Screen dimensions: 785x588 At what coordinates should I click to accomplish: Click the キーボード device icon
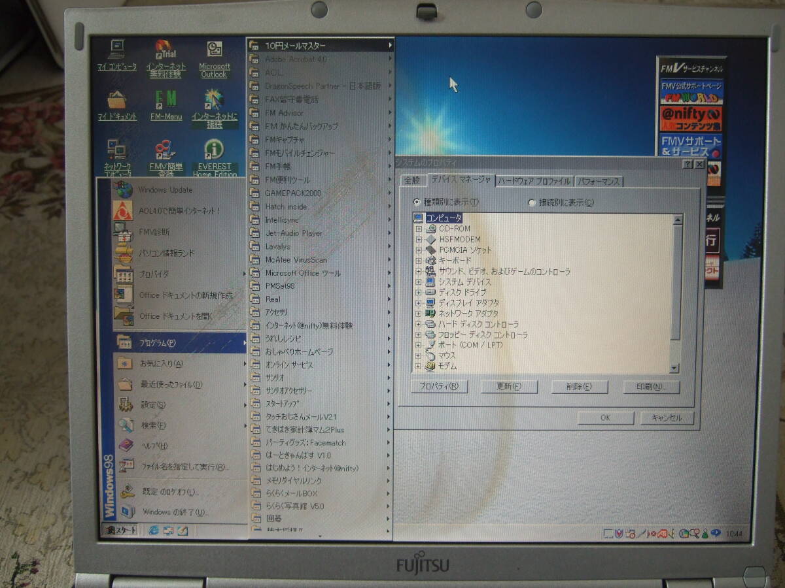(x=430, y=260)
